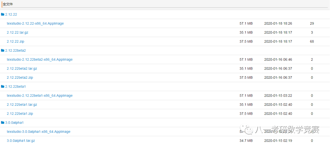330x144 pixels.
Task: Click the folder icon beside 3.0.0alpha1
Action: [2, 122]
